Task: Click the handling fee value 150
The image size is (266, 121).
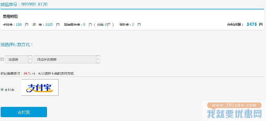Action: coord(19,25)
